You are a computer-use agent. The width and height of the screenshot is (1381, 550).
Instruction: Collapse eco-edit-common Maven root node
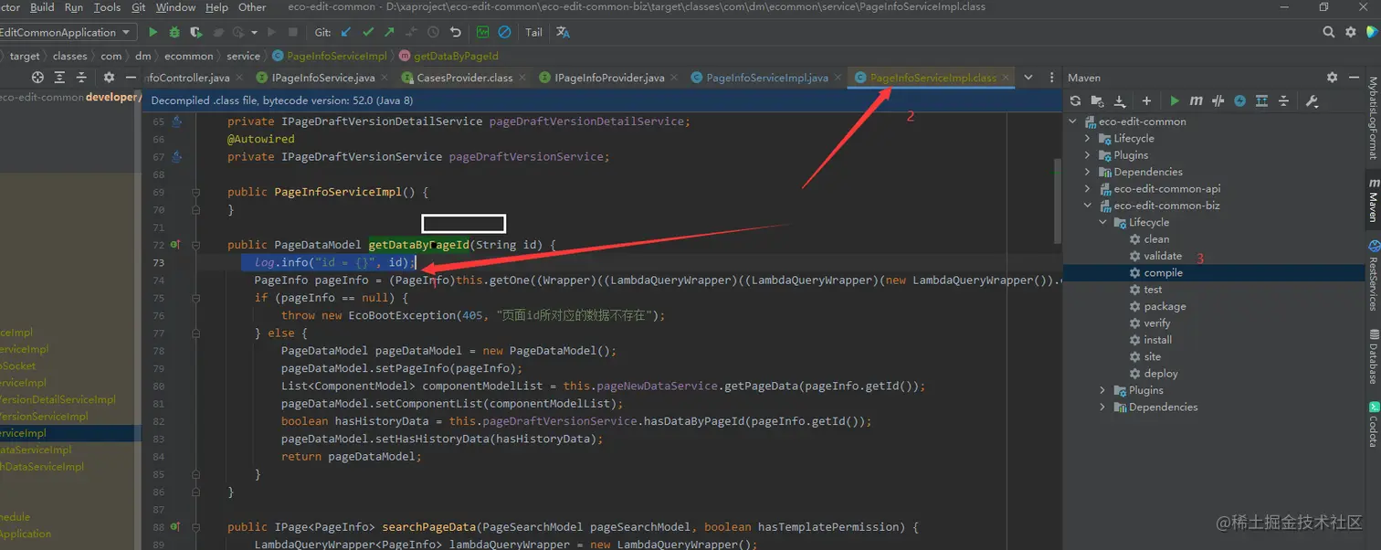click(1073, 122)
